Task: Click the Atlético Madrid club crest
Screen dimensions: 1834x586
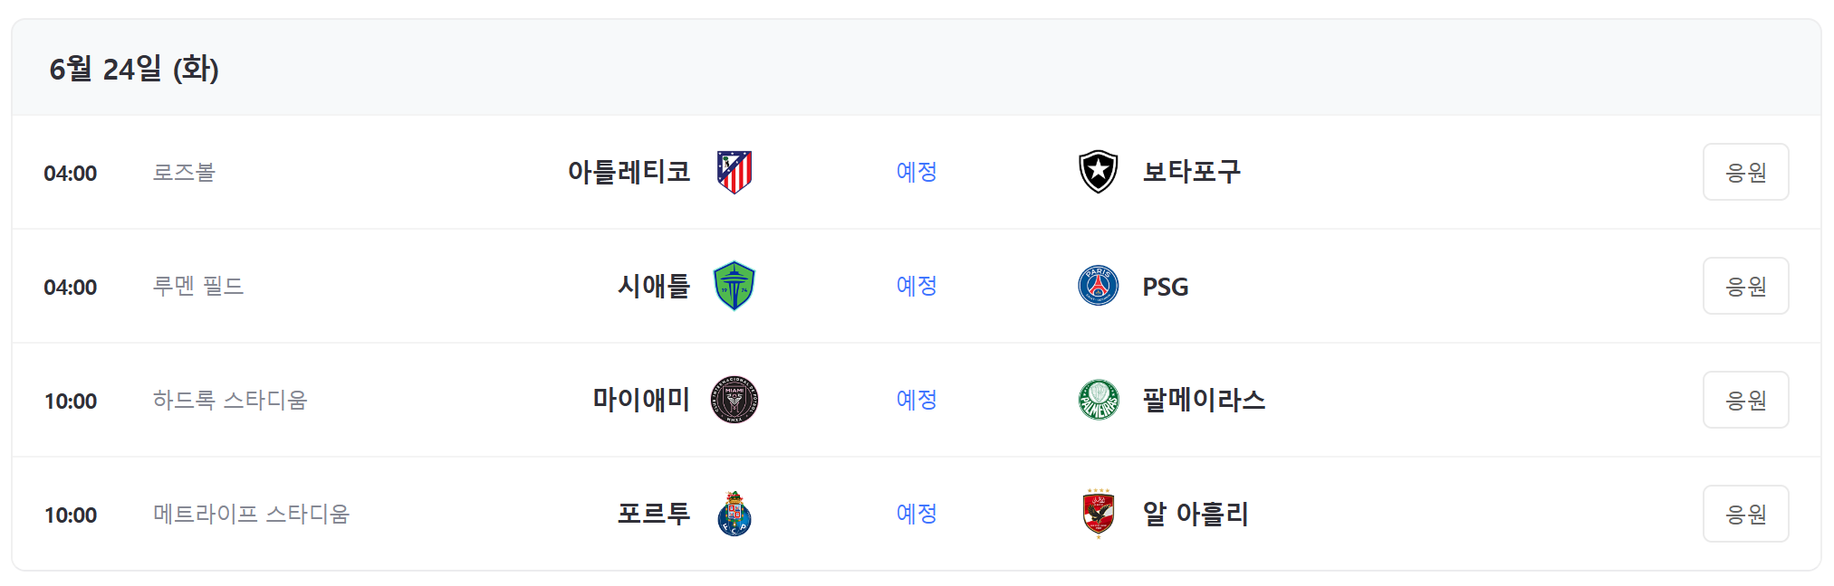Action: pos(736,172)
